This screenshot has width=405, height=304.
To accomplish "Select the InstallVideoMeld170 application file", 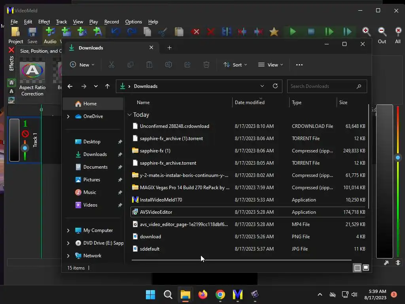I will (248, 200).
